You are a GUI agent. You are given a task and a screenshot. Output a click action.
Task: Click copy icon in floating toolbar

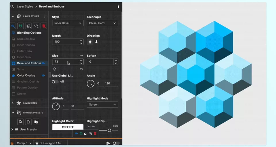[86, 134]
